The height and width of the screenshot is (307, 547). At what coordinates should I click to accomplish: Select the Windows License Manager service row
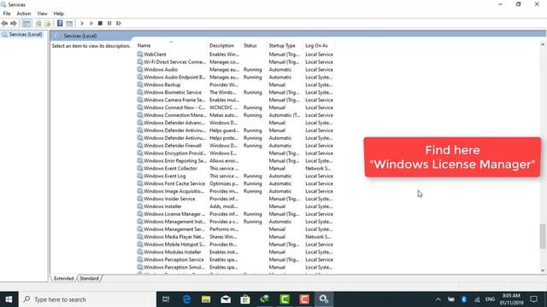tap(235, 214)
